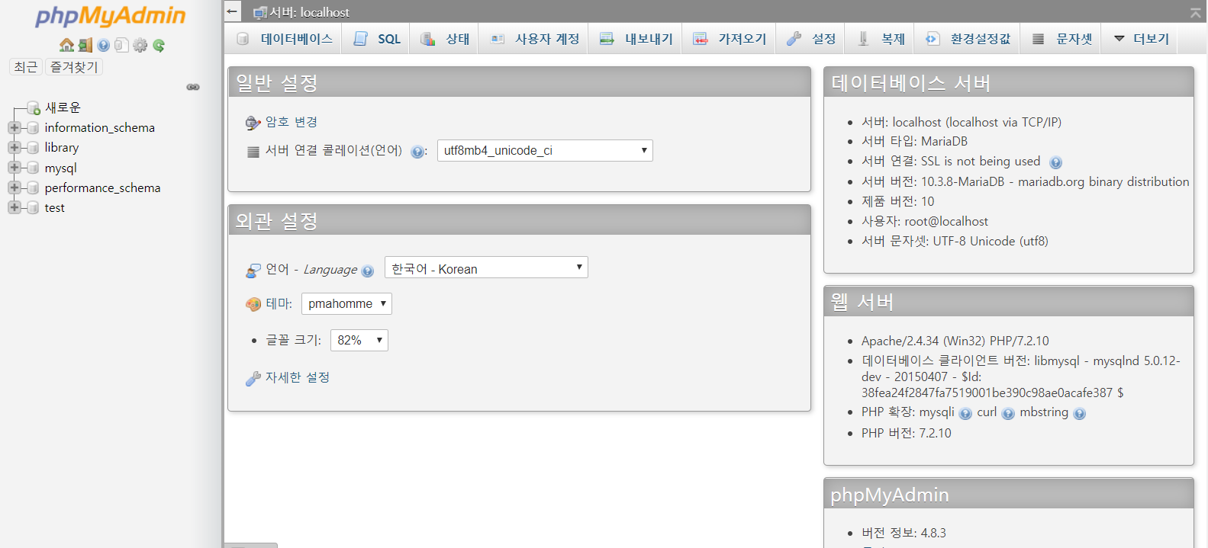Open server connection collation dropdown utf8mb4_unicode_ci
This screenshot has height=548, width=1208.
(545, 150)
